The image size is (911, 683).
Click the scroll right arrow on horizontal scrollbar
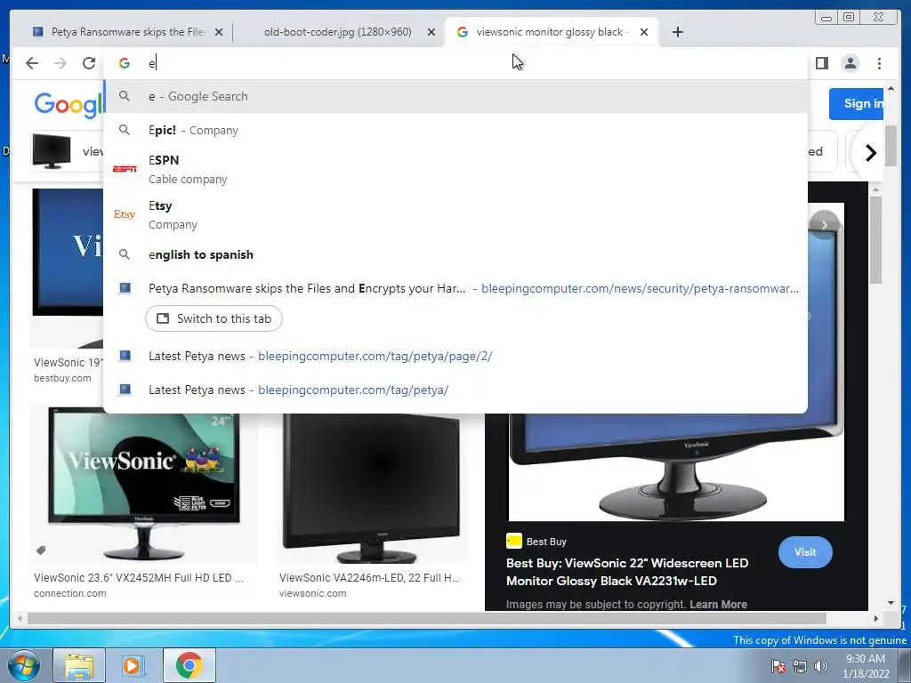point(876,619)
